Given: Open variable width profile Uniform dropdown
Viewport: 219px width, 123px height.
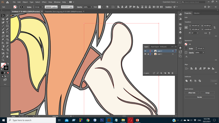Looking at the screenshot, I should (x=59, y=7).
